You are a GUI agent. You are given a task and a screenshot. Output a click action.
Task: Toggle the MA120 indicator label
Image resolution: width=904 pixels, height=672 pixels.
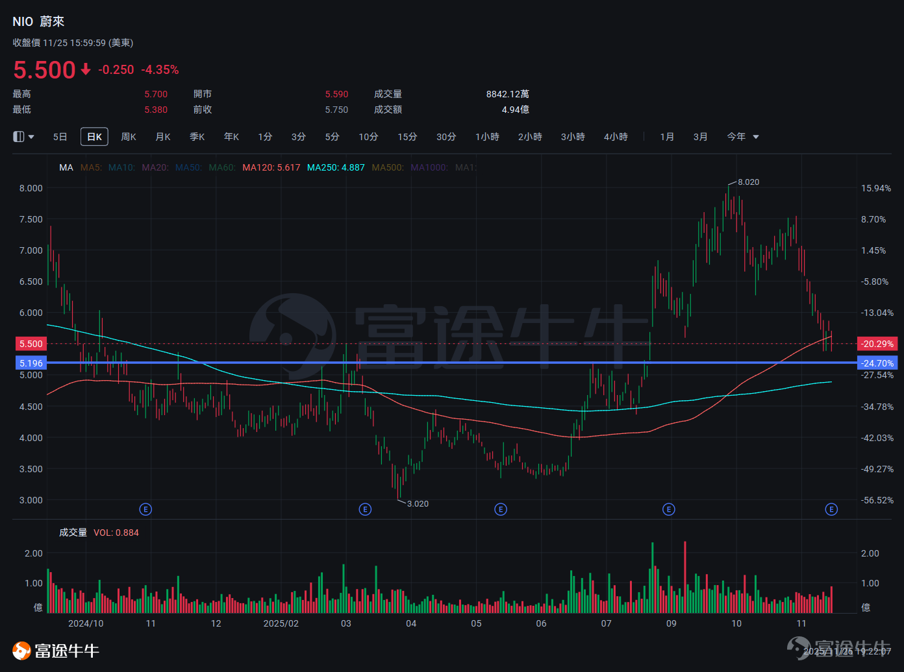pos(271,167)
